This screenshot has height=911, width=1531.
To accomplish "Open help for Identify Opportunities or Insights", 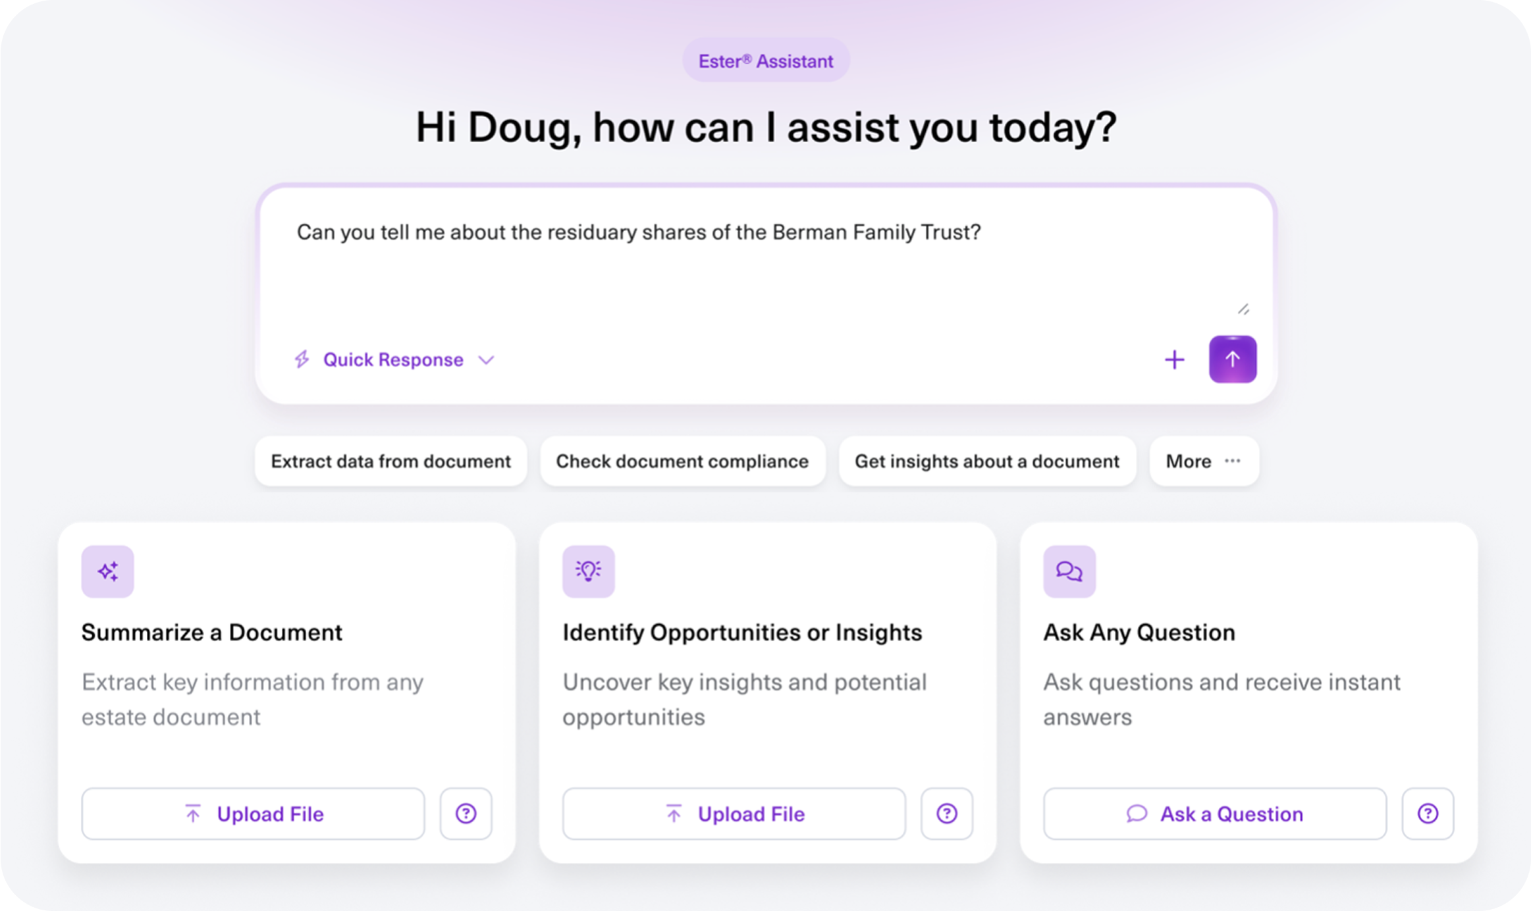I will pyautogui.click(x=946, y=814).
